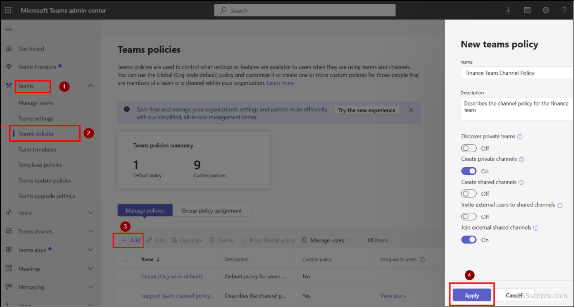Image resolution: width=574 pixels, height=307 pixels.
Task: Click Apply to save the policy
Action: [x=471, y=295]
